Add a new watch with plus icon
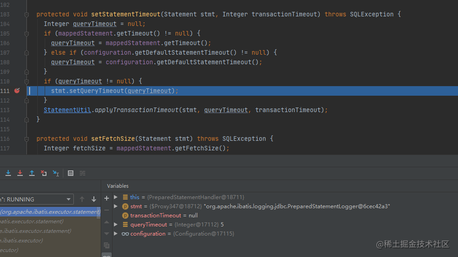This screenshot has height=257, width=458. 107,198
